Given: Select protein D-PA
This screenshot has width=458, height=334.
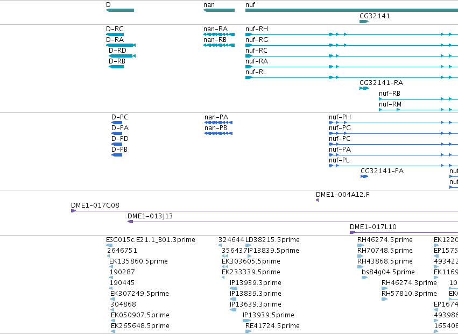Looking at the screenshot, I should pos(117,133).
